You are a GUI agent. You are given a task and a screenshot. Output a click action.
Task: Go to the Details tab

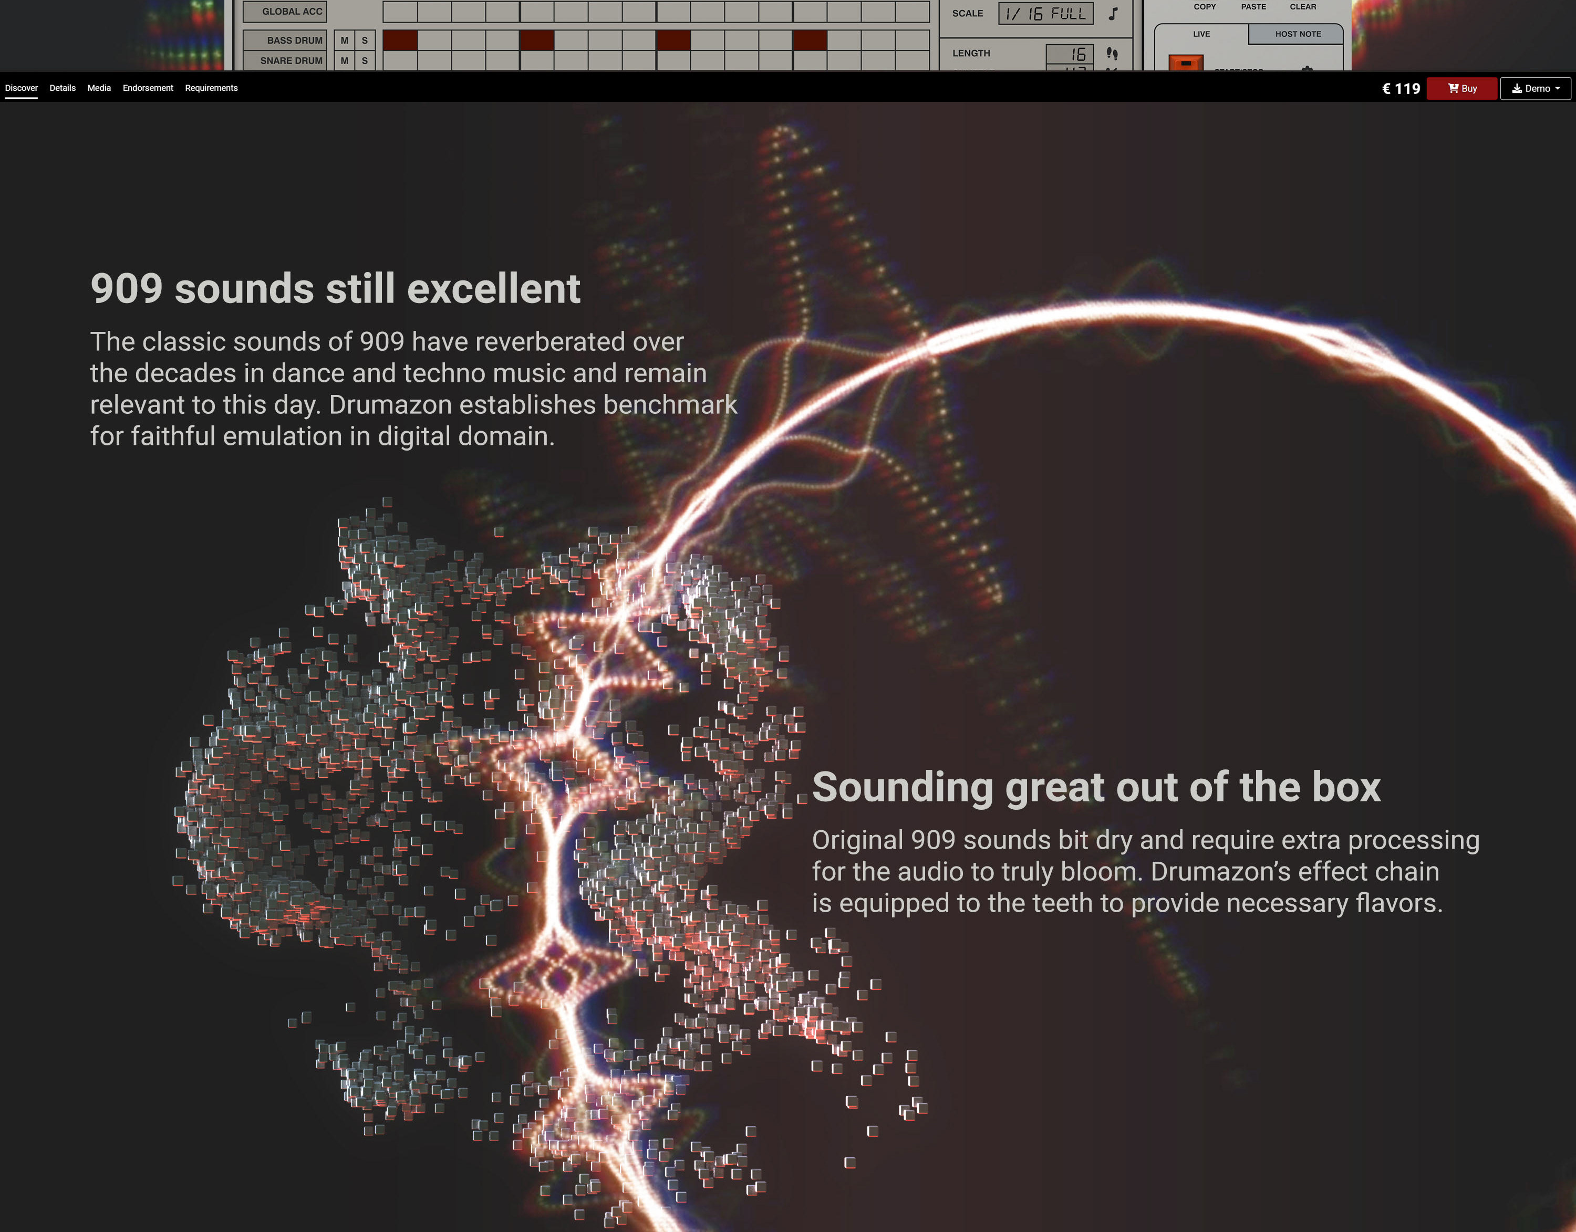[x=62, y=88]
